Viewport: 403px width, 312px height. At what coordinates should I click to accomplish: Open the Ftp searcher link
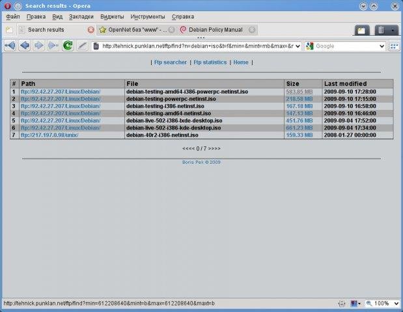[x=171, y=62]
